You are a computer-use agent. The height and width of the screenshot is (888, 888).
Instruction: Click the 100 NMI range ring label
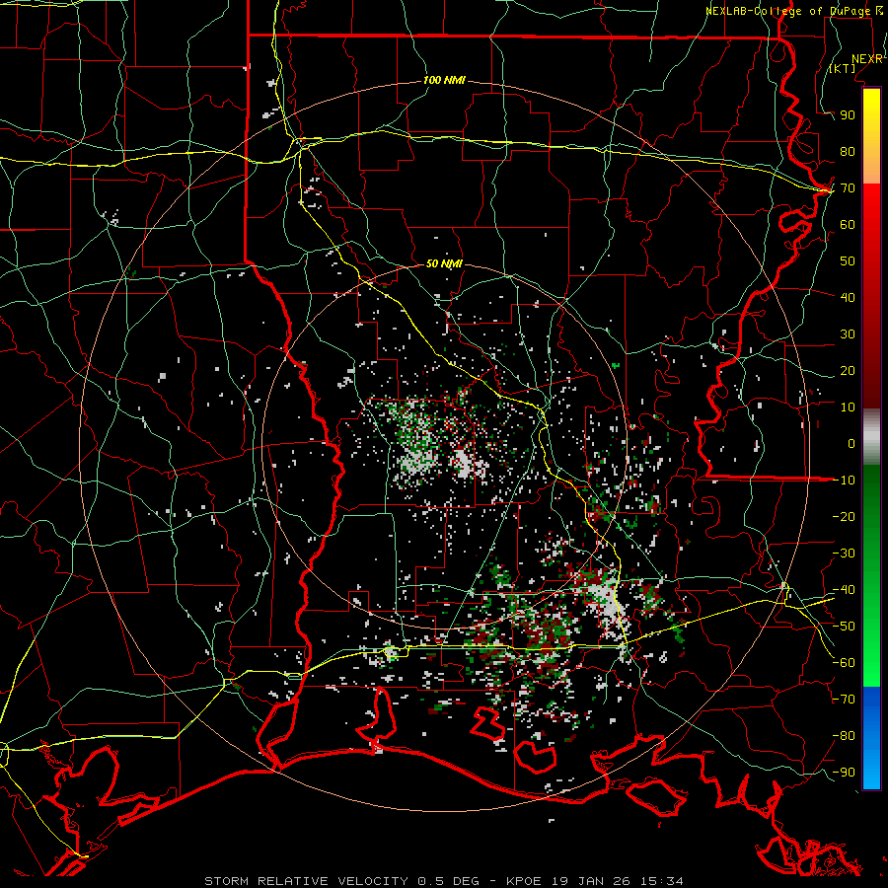pyautogui.click(x=444, y=80)
